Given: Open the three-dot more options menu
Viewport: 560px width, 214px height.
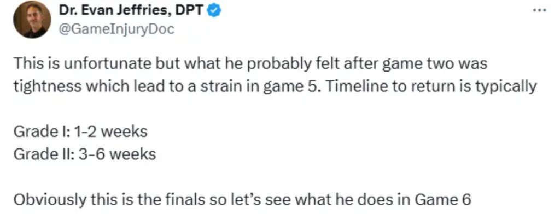Looking at the screenshot, I should pos(539,10).
